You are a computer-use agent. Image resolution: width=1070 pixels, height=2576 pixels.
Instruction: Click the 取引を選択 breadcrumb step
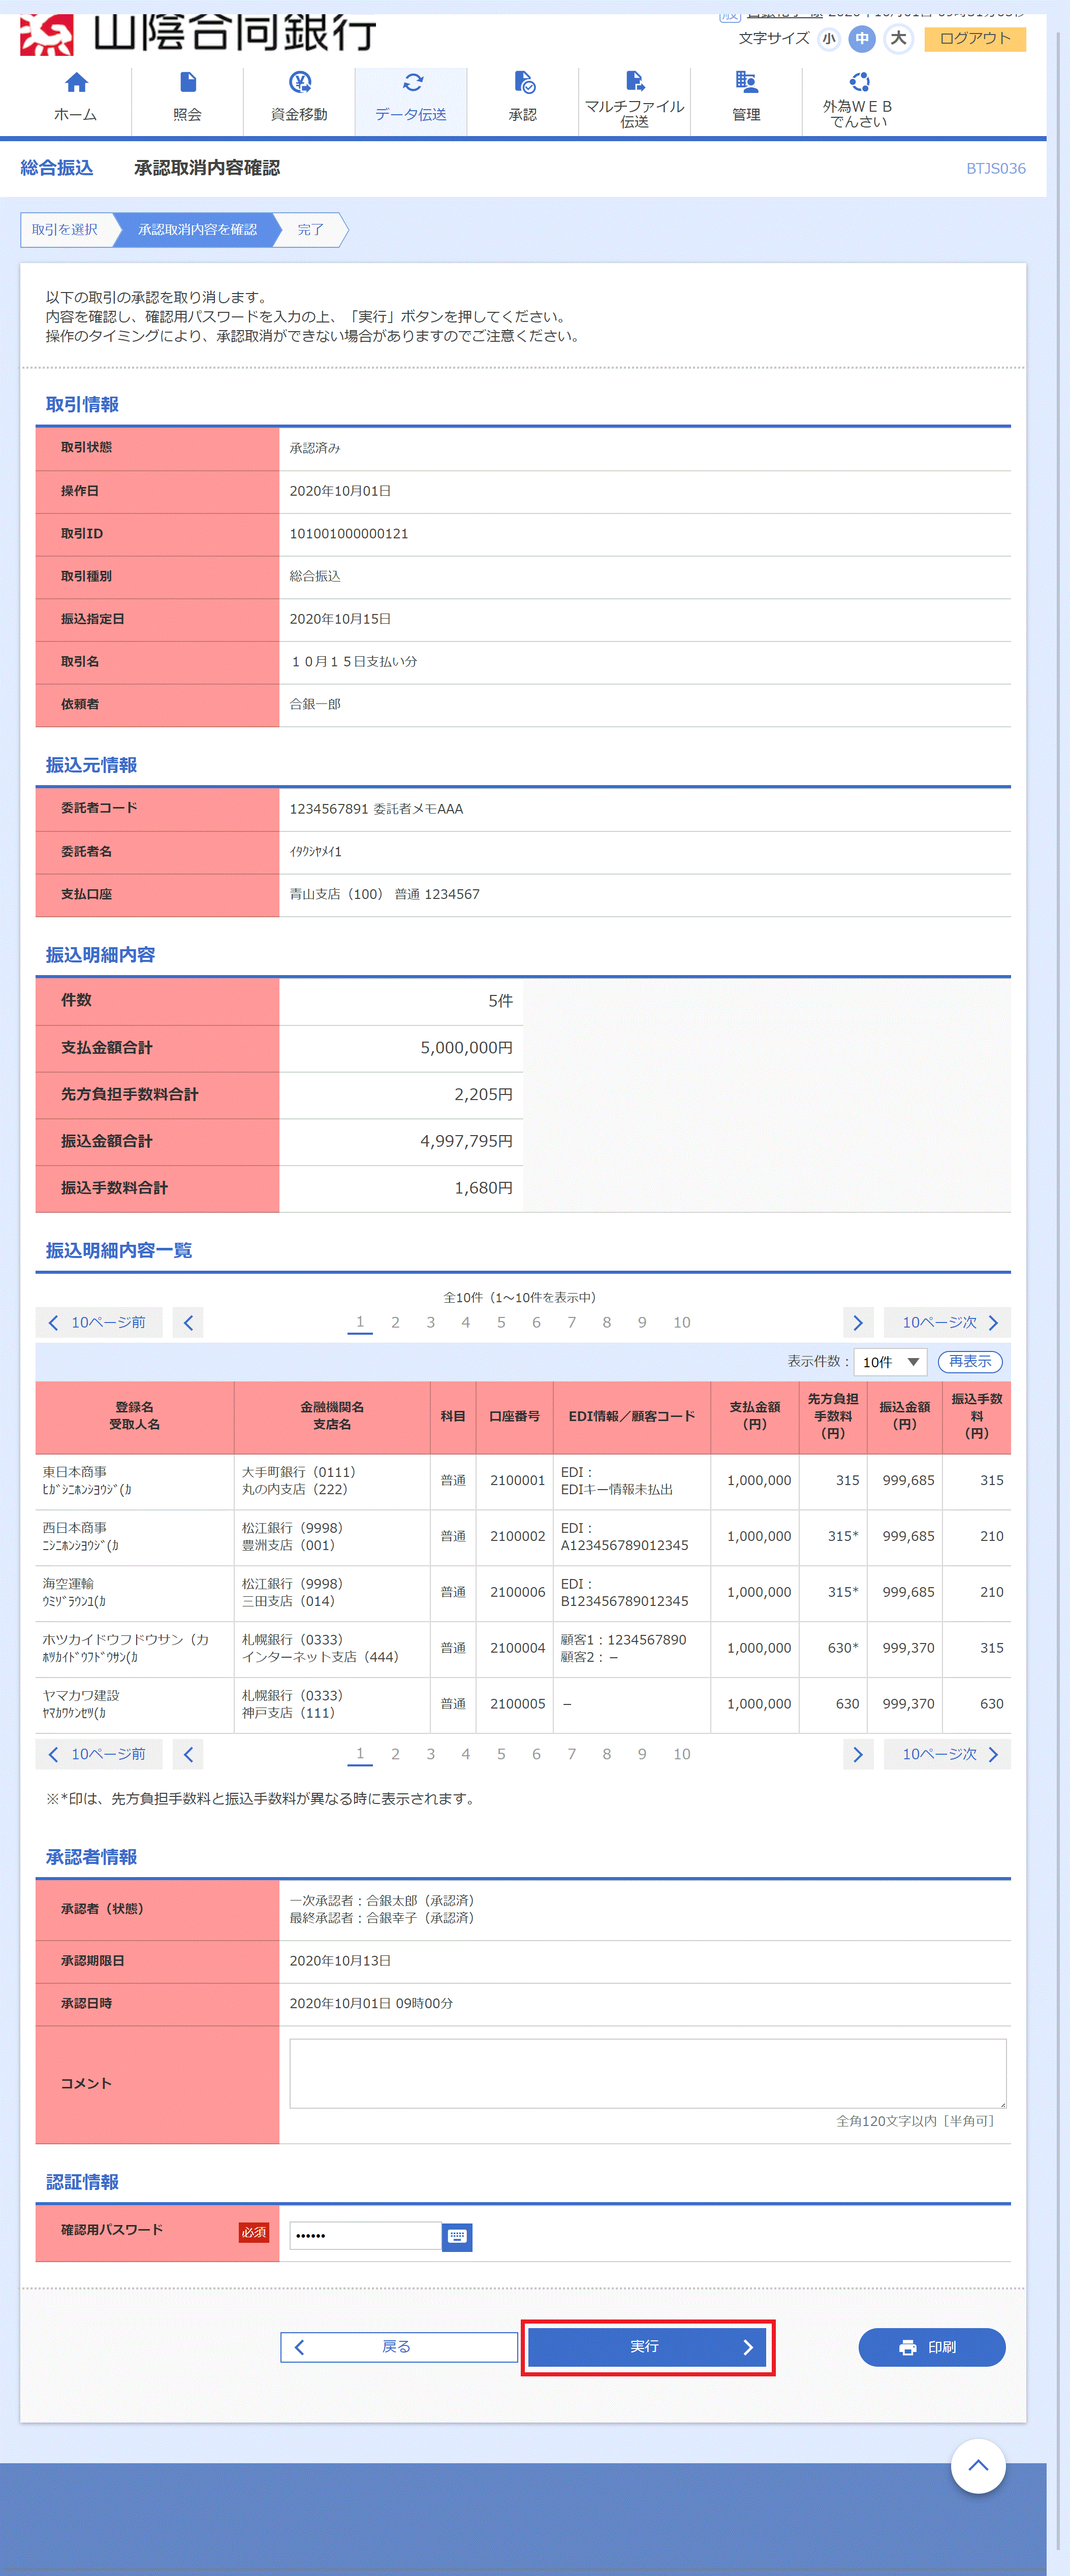coord(65,230)
